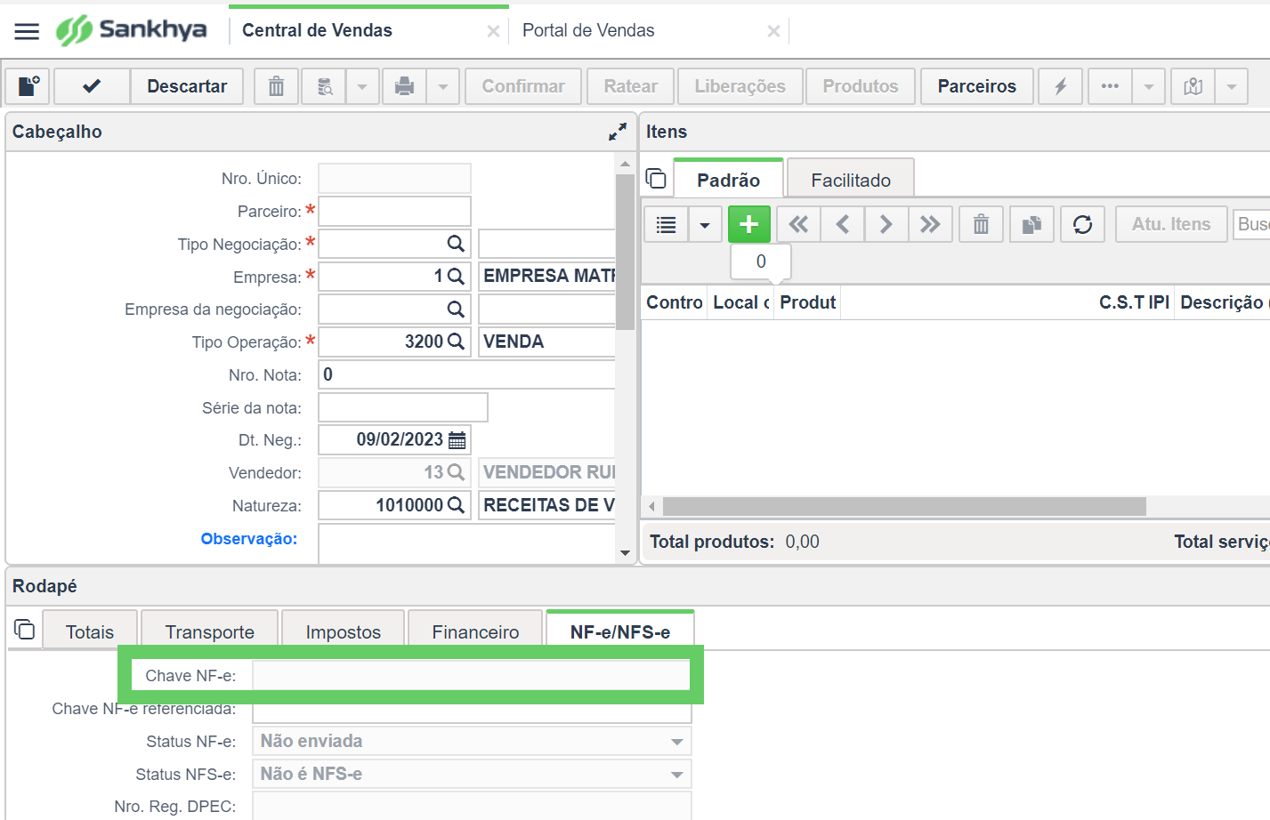Expand the Cabeçalho panel with arrows icon
Viewport: 1270px width, 820px height.
click(617, 132)
